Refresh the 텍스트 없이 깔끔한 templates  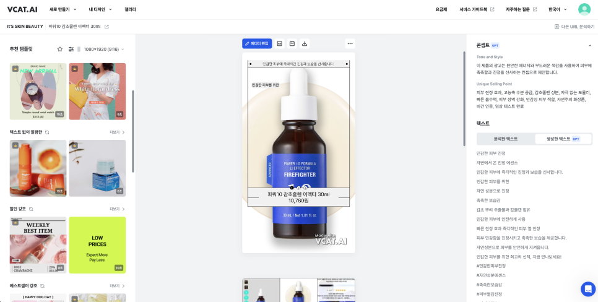[47, 132]
